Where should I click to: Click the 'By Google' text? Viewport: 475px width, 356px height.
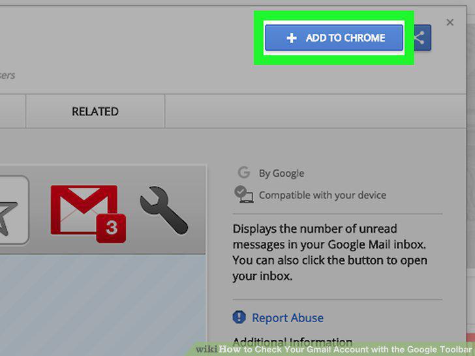pyautogui.click(x=281, y=173)
